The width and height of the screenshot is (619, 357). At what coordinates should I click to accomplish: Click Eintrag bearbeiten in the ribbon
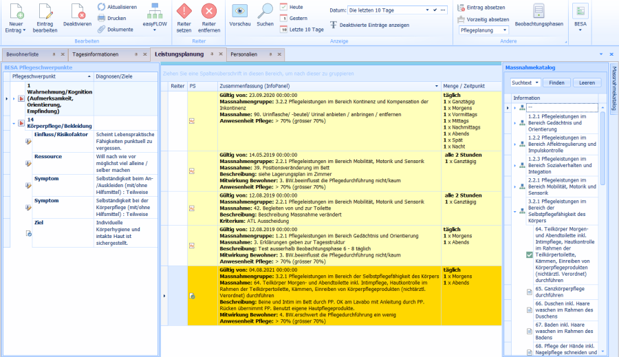[45, 12]
